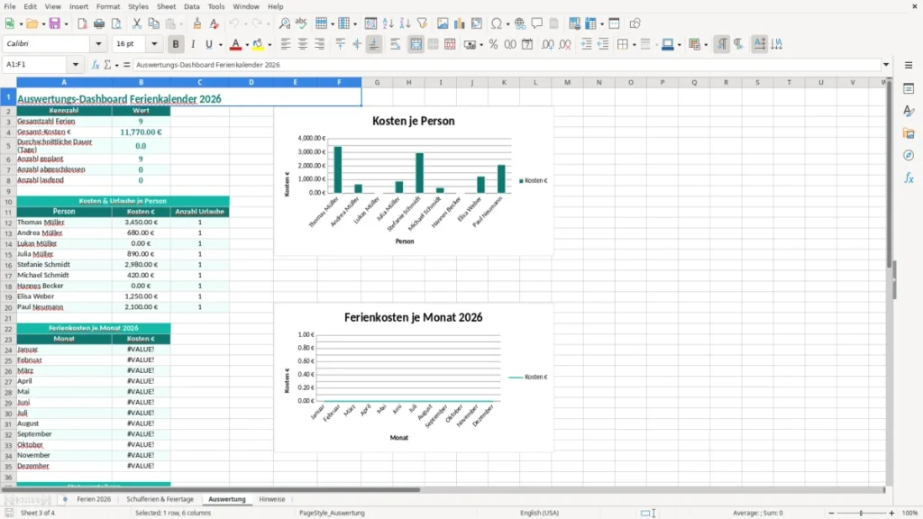Click Sort Ascending icon
The image size is (923, 519).
click(388, 23)
